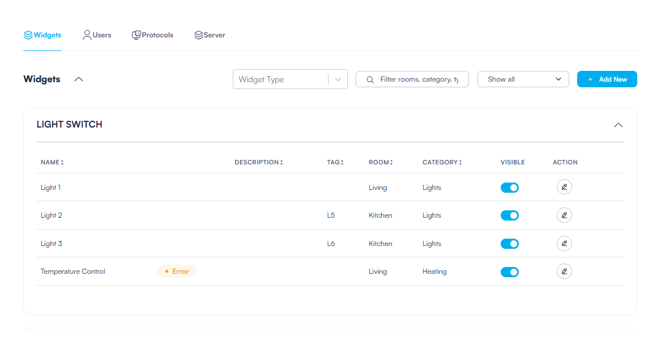
Task: Sort by Room column sort icon
Action: [391, 163]
